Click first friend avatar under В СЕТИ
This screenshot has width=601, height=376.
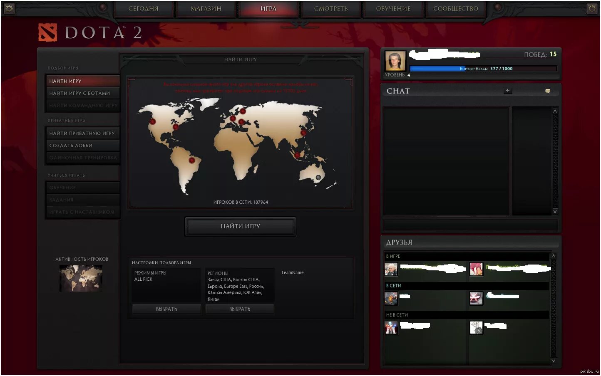click(391, 298)
